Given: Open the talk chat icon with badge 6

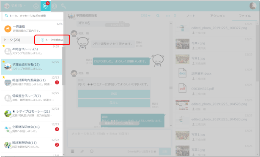Looking at the screenshot, I should pyautogui.click(x=45, y=6).
